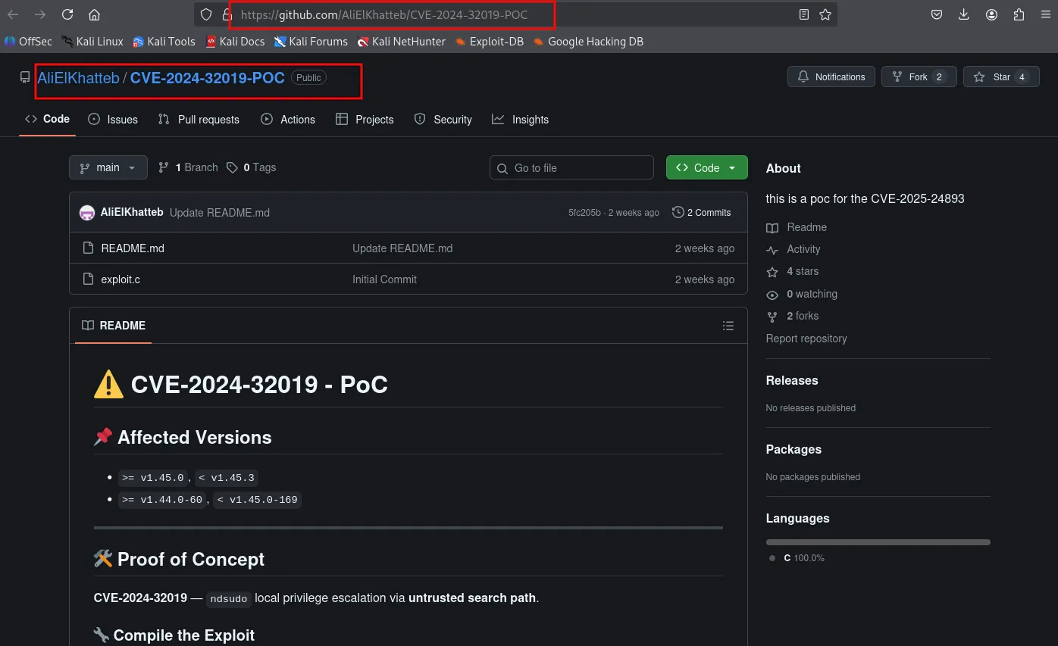Open the README.md file
The width and height of the screenshot is (1058, 646).
coord(133,248)
